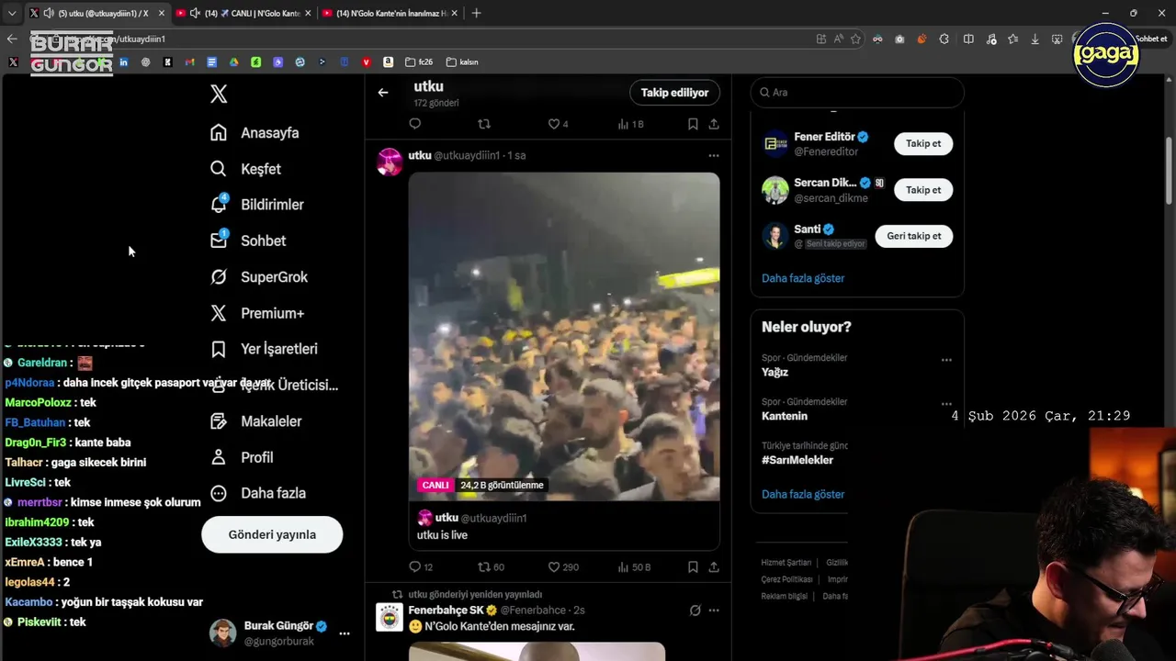Open Keşfet (Explore) in the sidebar

click(245, 169)
